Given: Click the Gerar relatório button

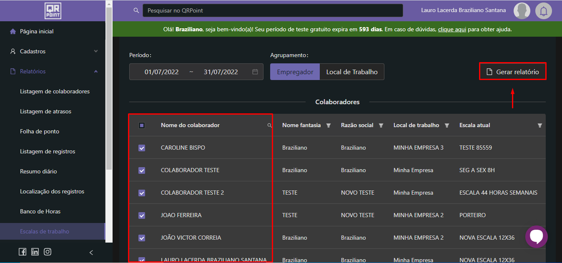Looking at the screenshot, I should click(512, 72).
